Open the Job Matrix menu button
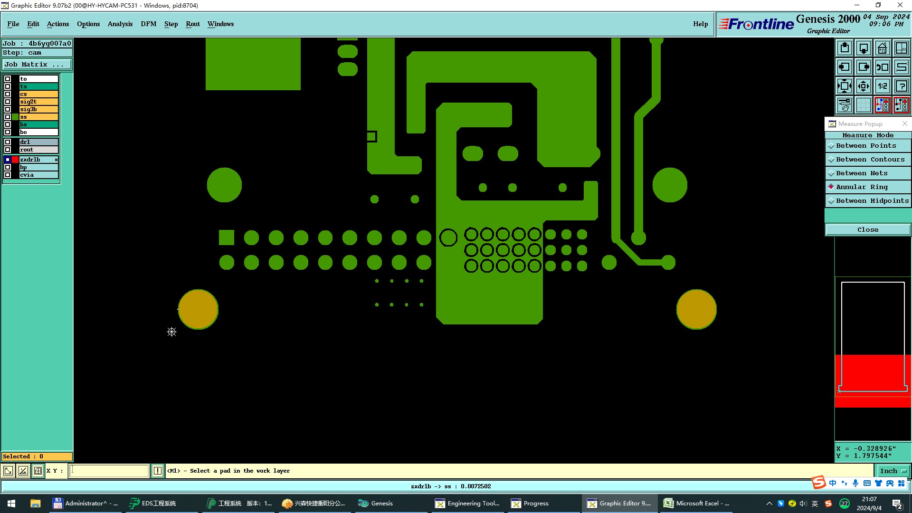The height and width of the screenshot is (513, 912). [x=37, y=65]
